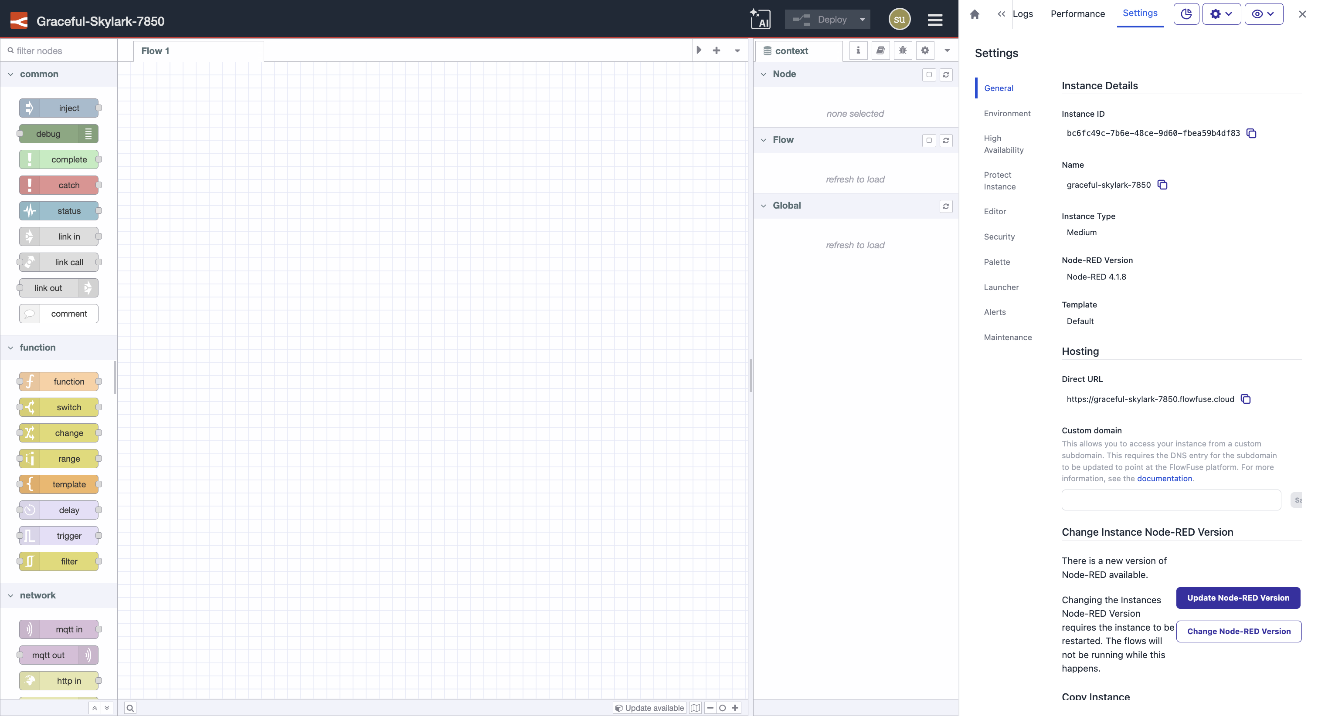Open the sidebar tabs dropdown
Viewport: 1318px width, 716px height.
coord(947,50)
